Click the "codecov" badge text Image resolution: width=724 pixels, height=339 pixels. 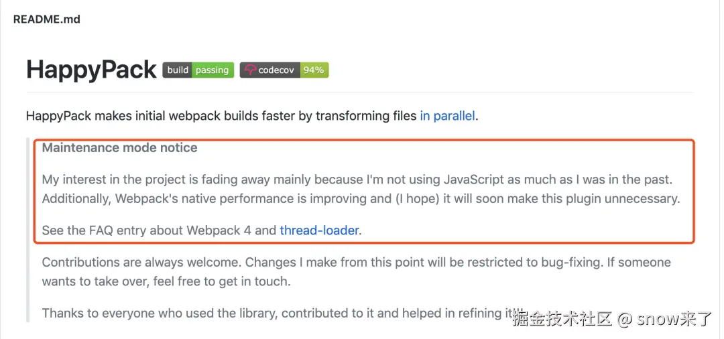(277, 70)
